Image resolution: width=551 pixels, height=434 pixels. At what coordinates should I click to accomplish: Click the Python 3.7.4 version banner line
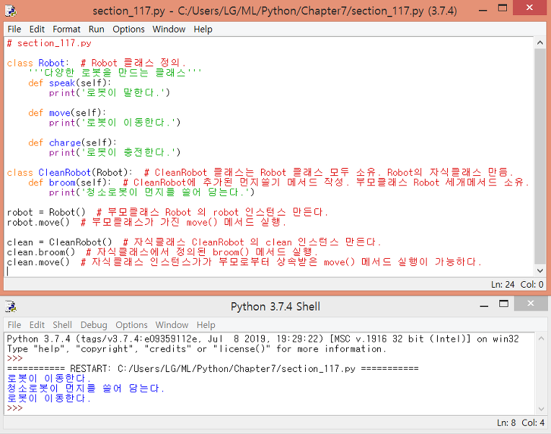[263, 339]
